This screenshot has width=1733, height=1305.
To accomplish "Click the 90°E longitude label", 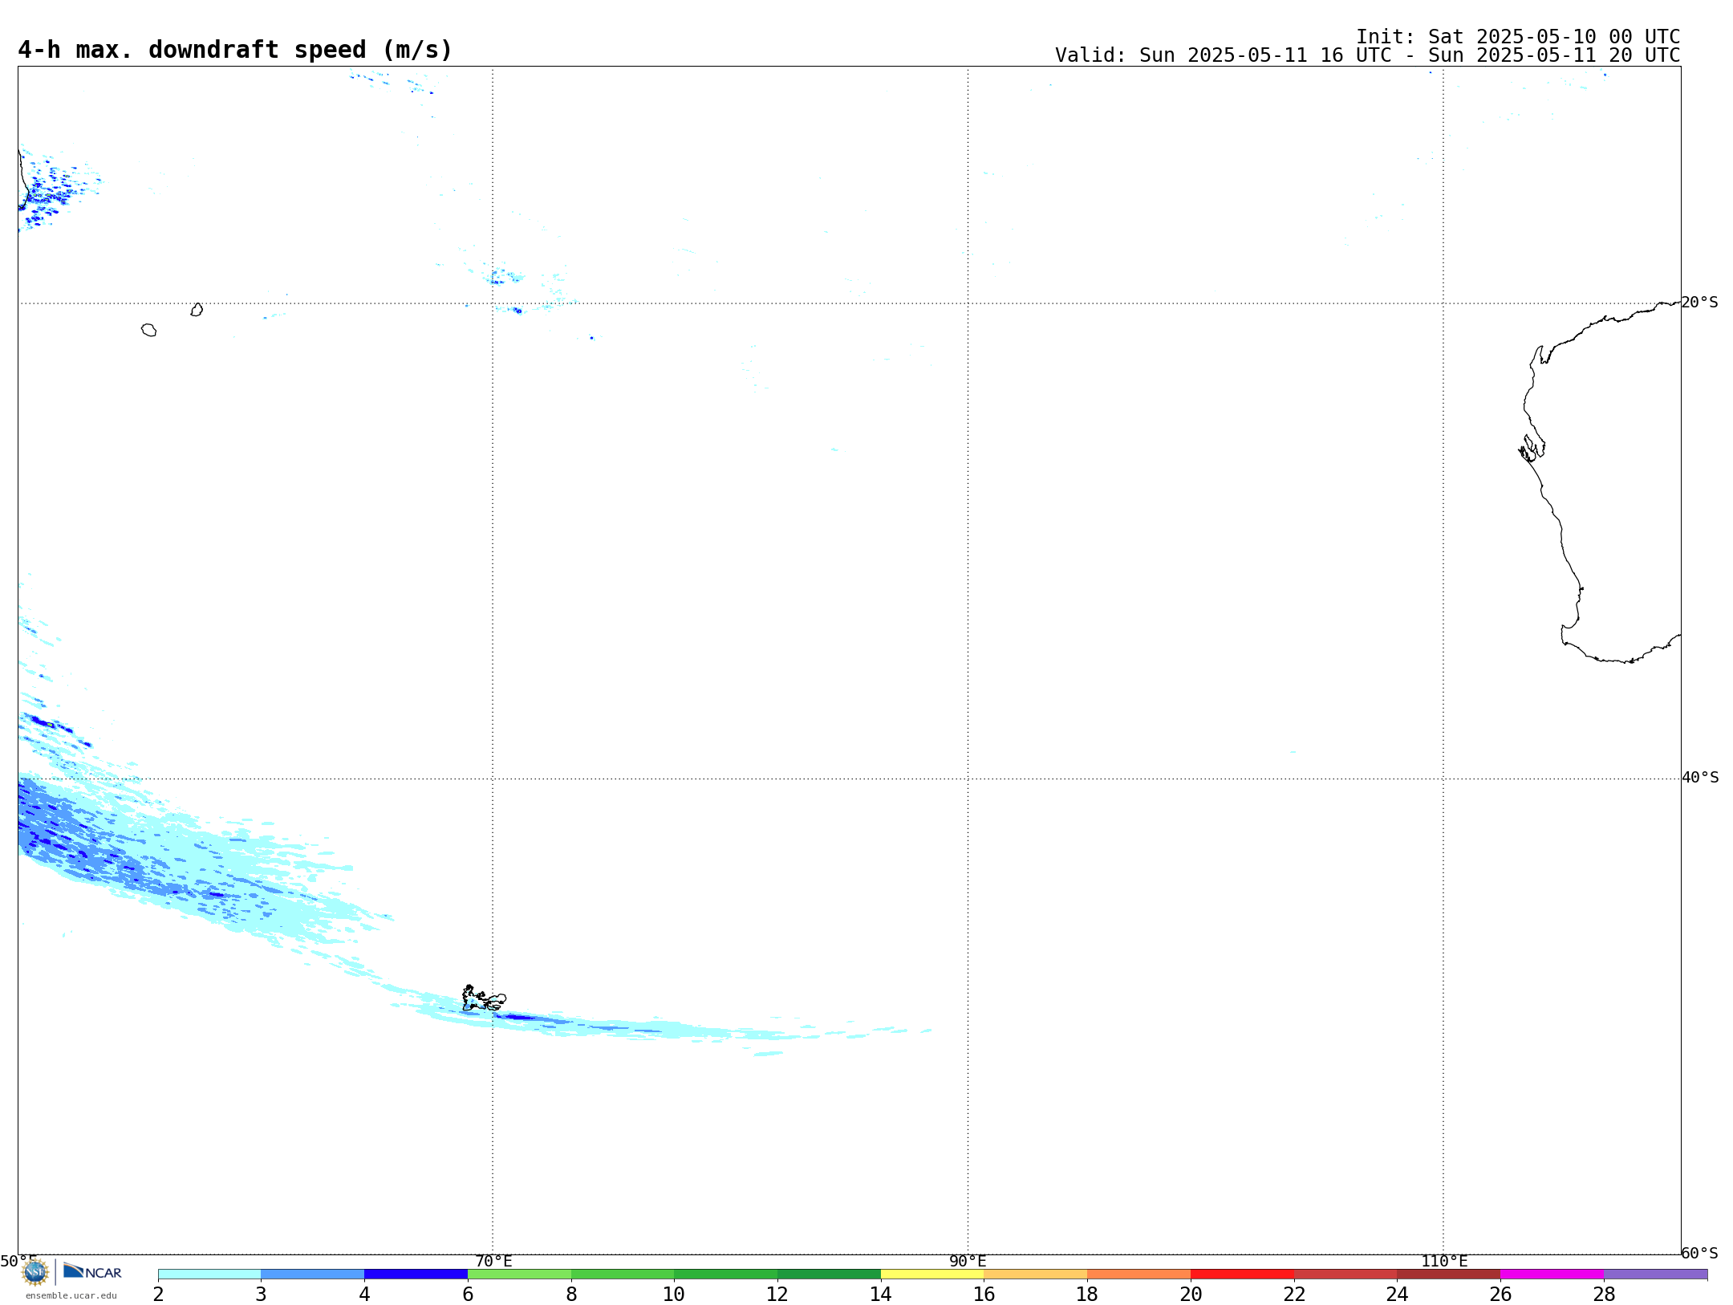I will pos(968,1262).
